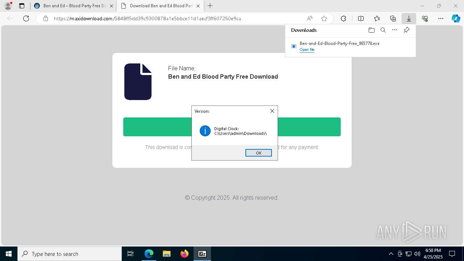The height and width of the screenshot is (261, 464).
Task: Close the Ben and Ed – Blood Party tab
Action: 111,6
